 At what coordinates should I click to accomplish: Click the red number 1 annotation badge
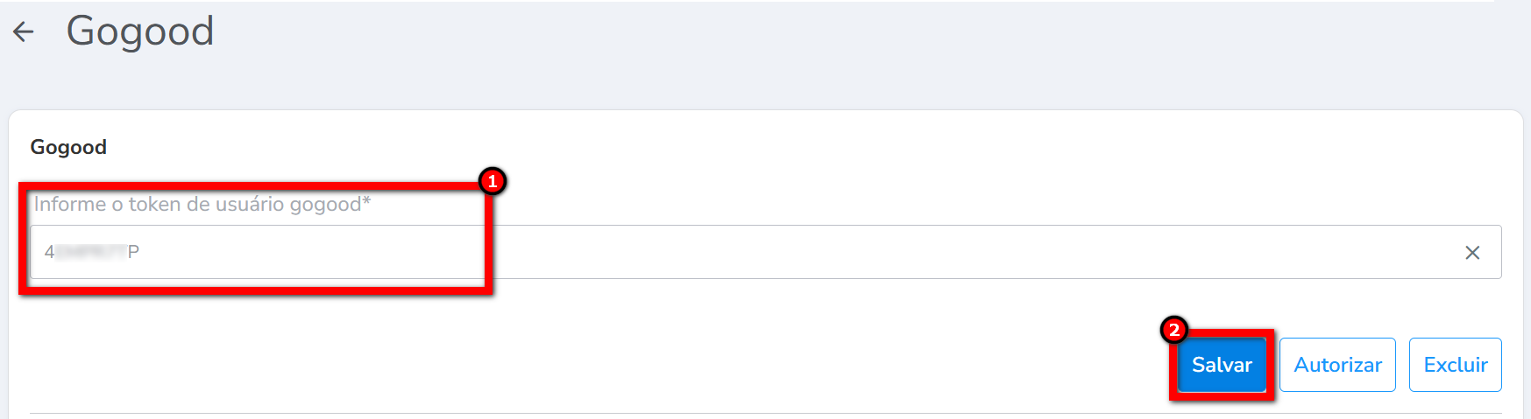(x=493, y=181)
